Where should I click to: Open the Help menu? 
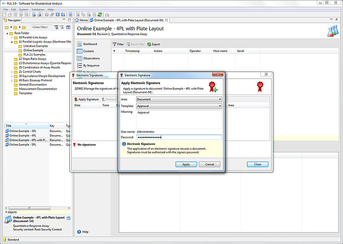(51, 9)
